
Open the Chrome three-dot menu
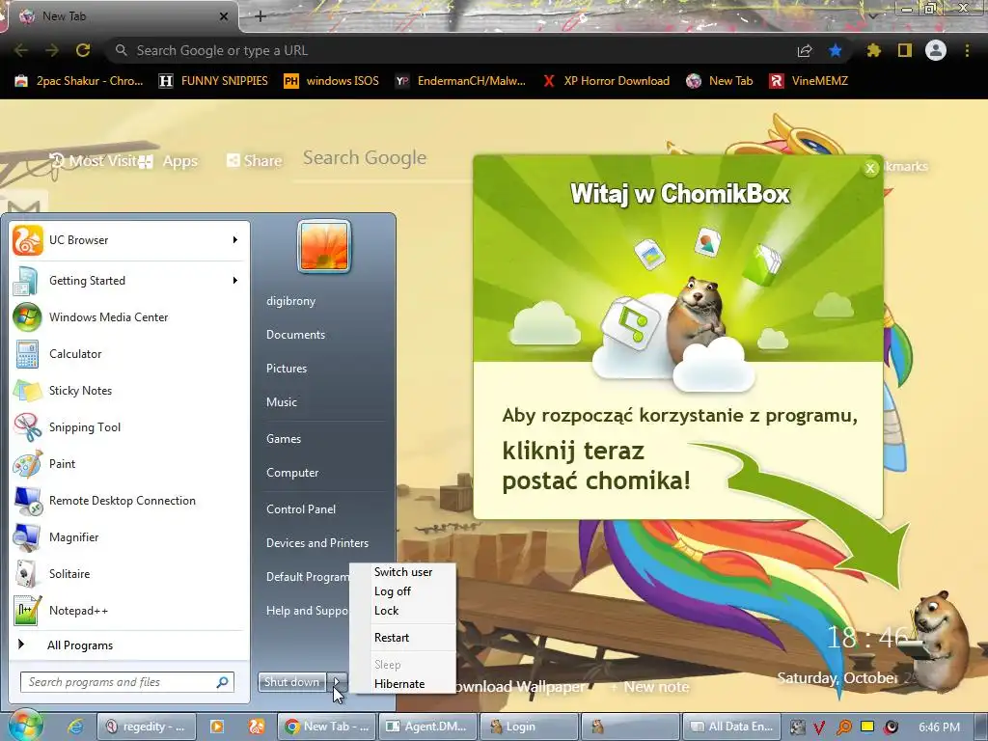pyautogui.click(x=967, y=50)
